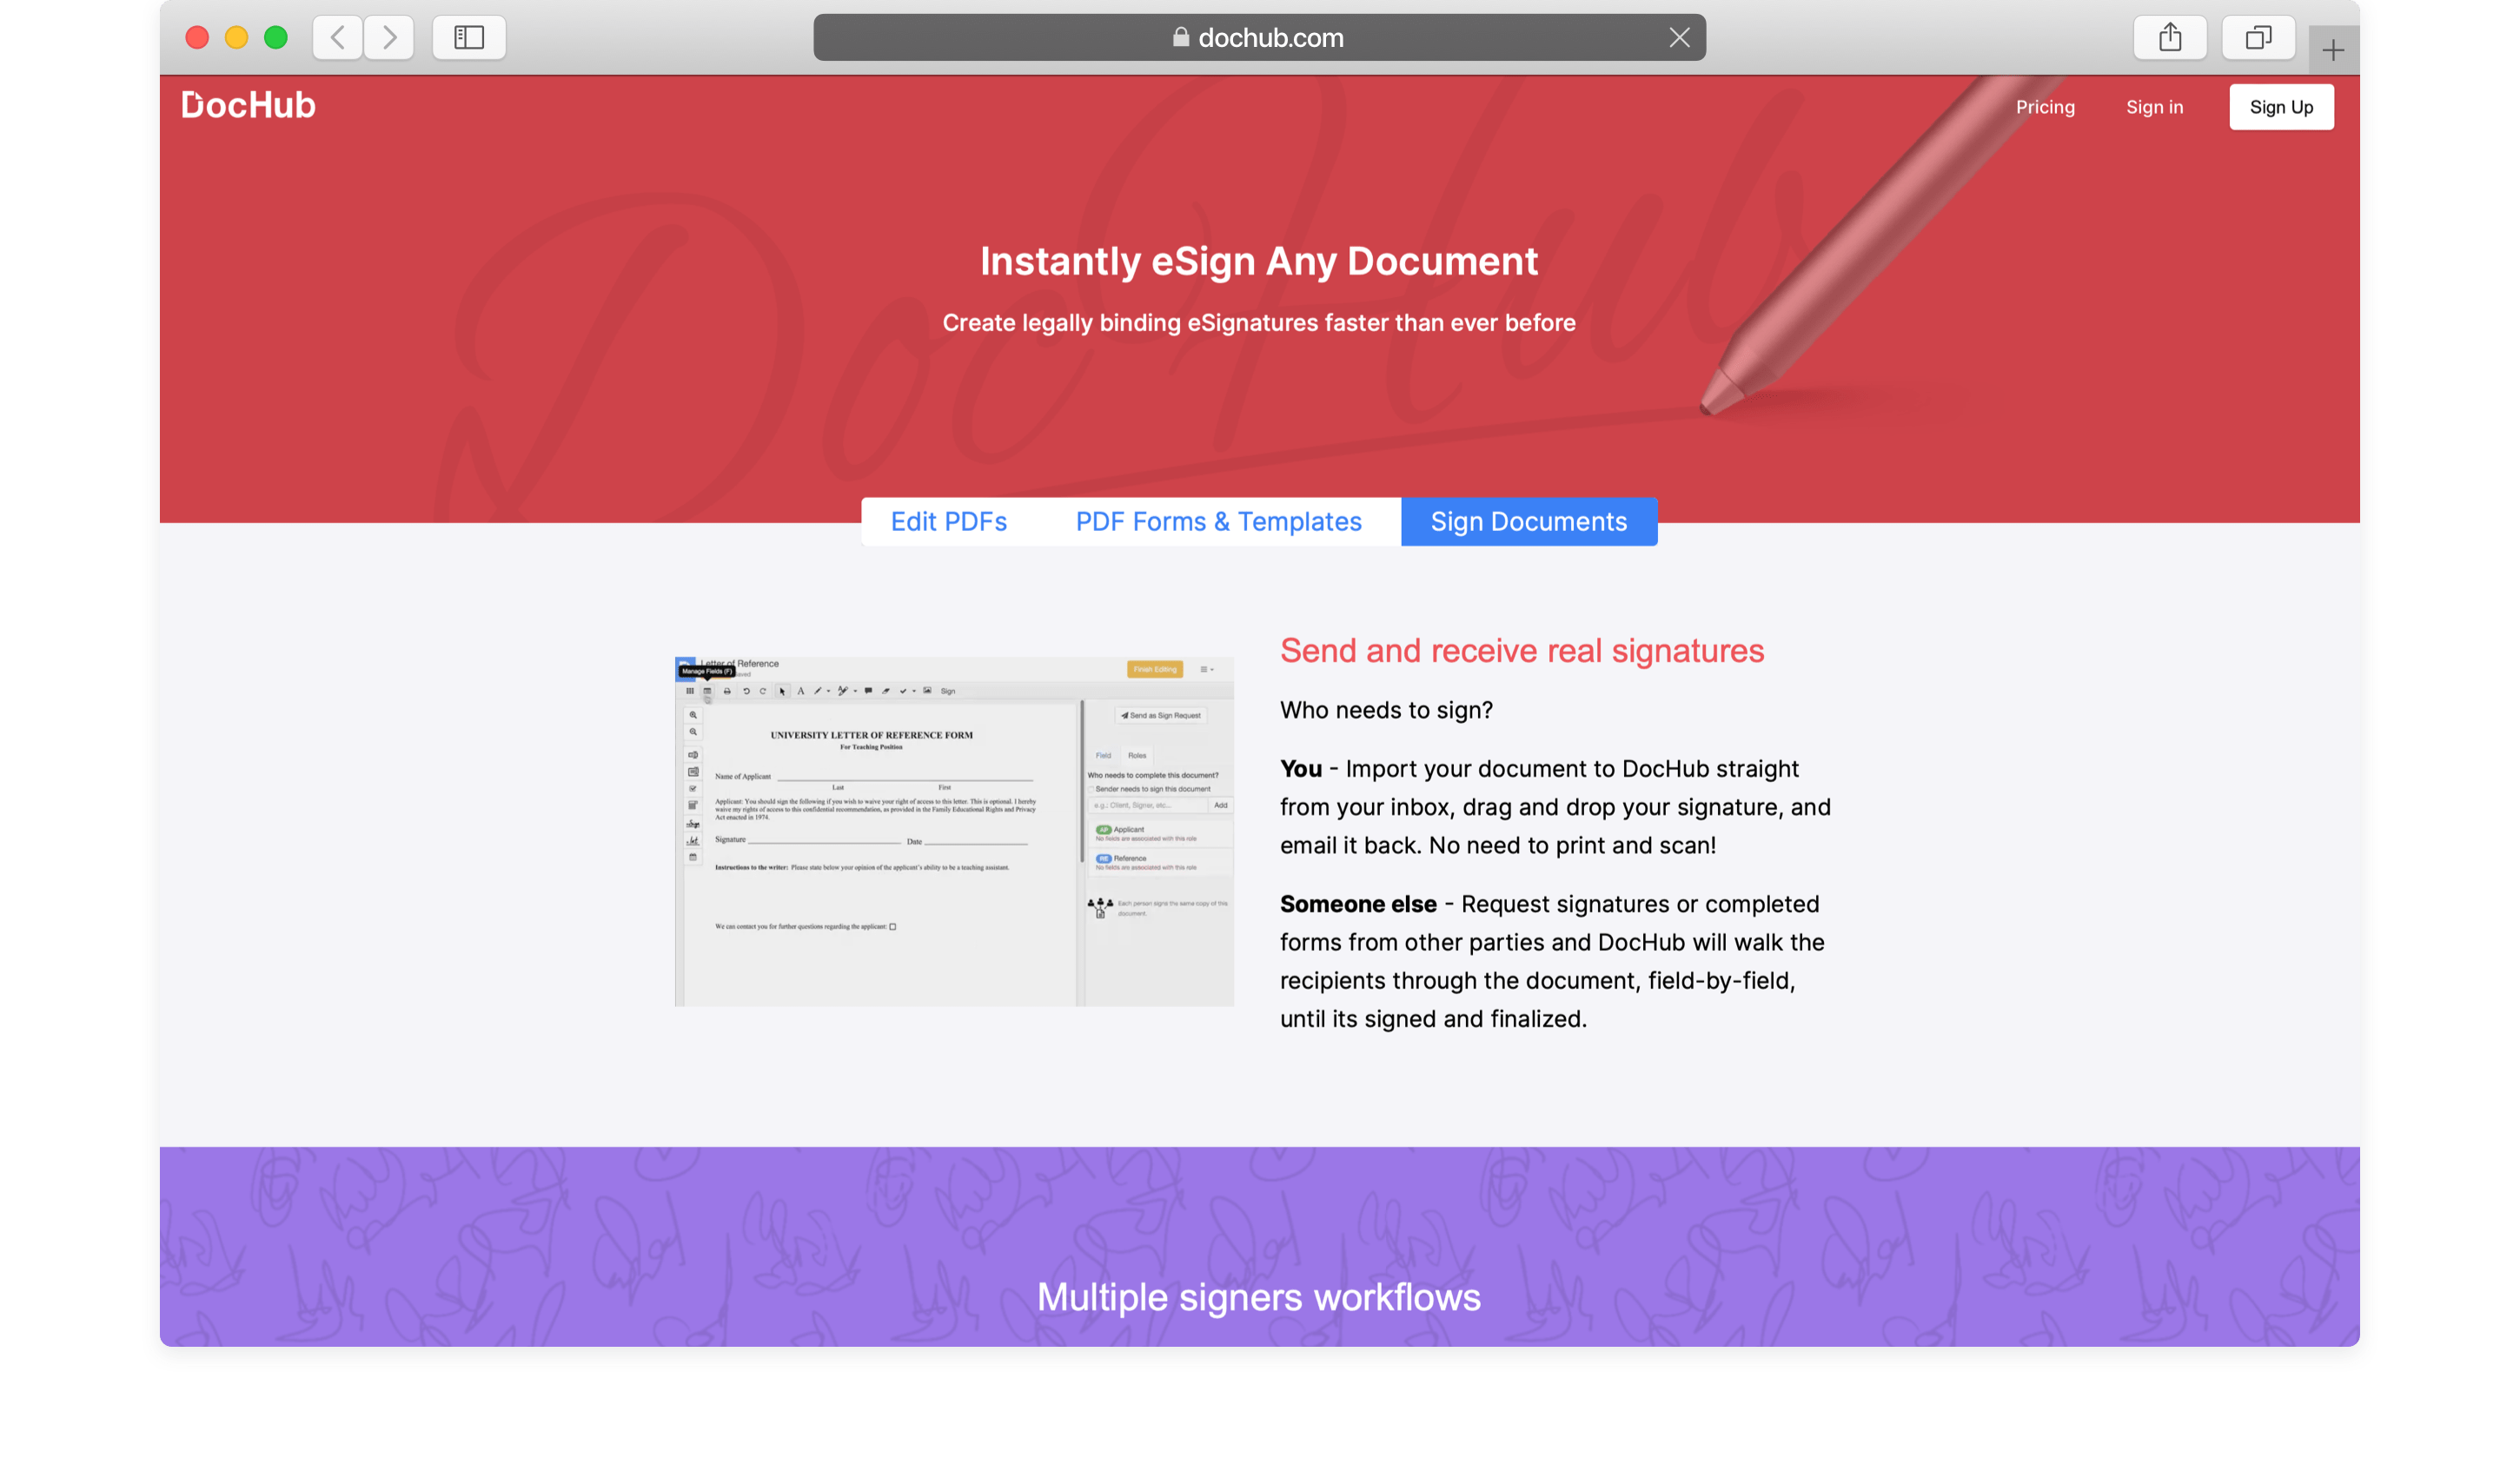Click the Multiple signers workflows heading
Viewport: 2520px width, 1458px height.
pyautogui.click(x=1258, y=1297)
